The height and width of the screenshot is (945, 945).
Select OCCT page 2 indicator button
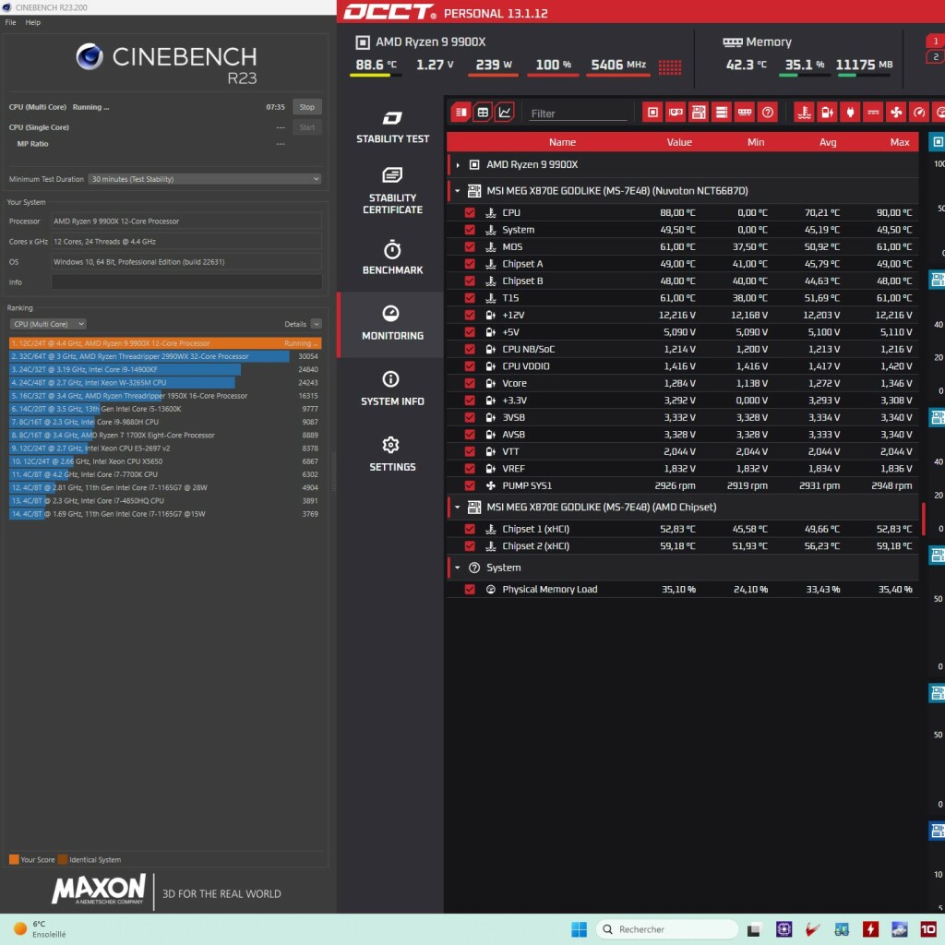936,56
